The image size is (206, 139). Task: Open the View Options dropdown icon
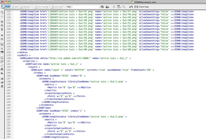[119, 7]
